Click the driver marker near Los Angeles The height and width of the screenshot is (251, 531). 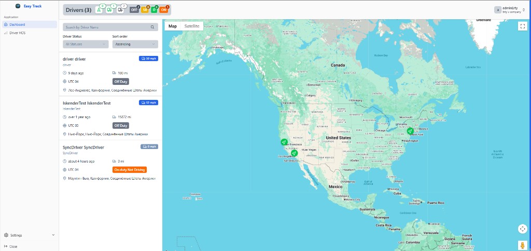(295, 153)
